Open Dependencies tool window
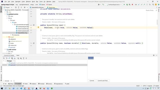The image size is (160, 90). click(x=58, y=84)
